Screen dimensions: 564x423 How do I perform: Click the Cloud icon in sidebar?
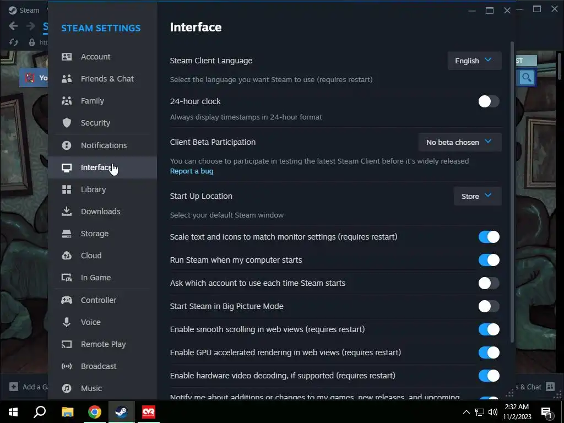(67, 256)
